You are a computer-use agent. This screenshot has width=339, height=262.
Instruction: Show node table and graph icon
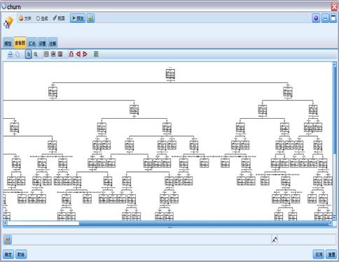coord(60,54)
